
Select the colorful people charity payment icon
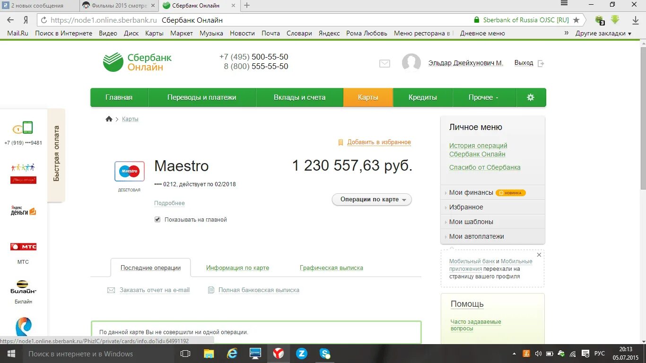[x=23, y=173]
